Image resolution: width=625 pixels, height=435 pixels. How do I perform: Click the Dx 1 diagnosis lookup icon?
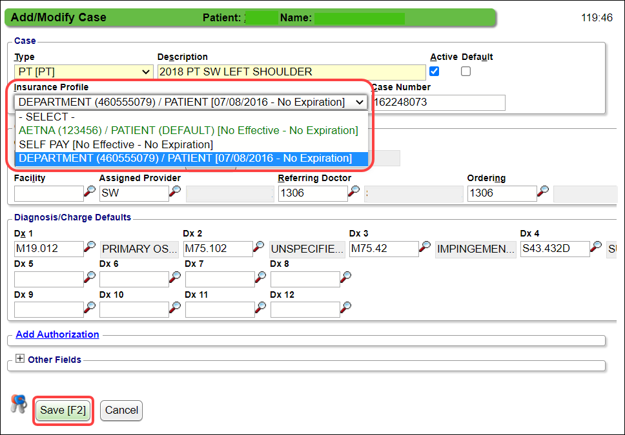90,247
